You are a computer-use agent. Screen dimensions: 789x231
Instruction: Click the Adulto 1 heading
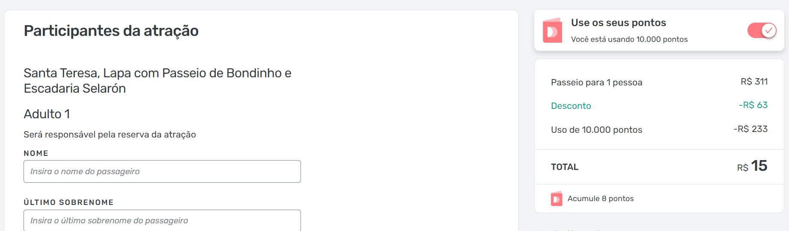[x=47, y=114]
